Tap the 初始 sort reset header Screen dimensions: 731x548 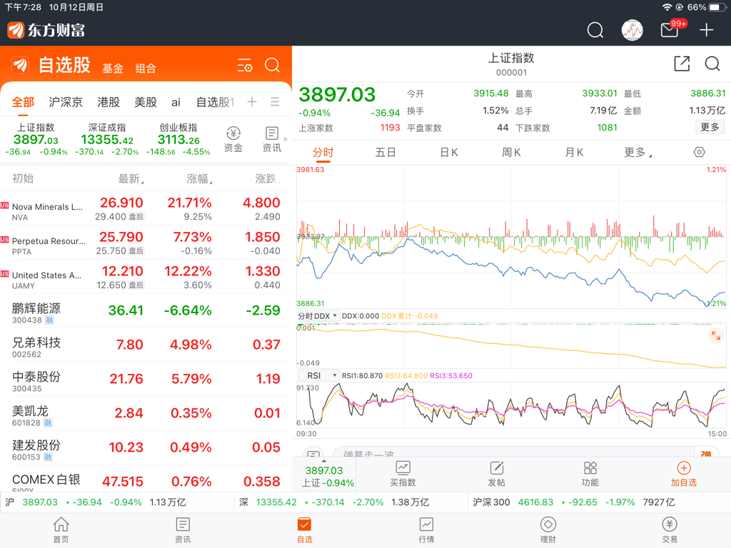(x=23, y=178)
